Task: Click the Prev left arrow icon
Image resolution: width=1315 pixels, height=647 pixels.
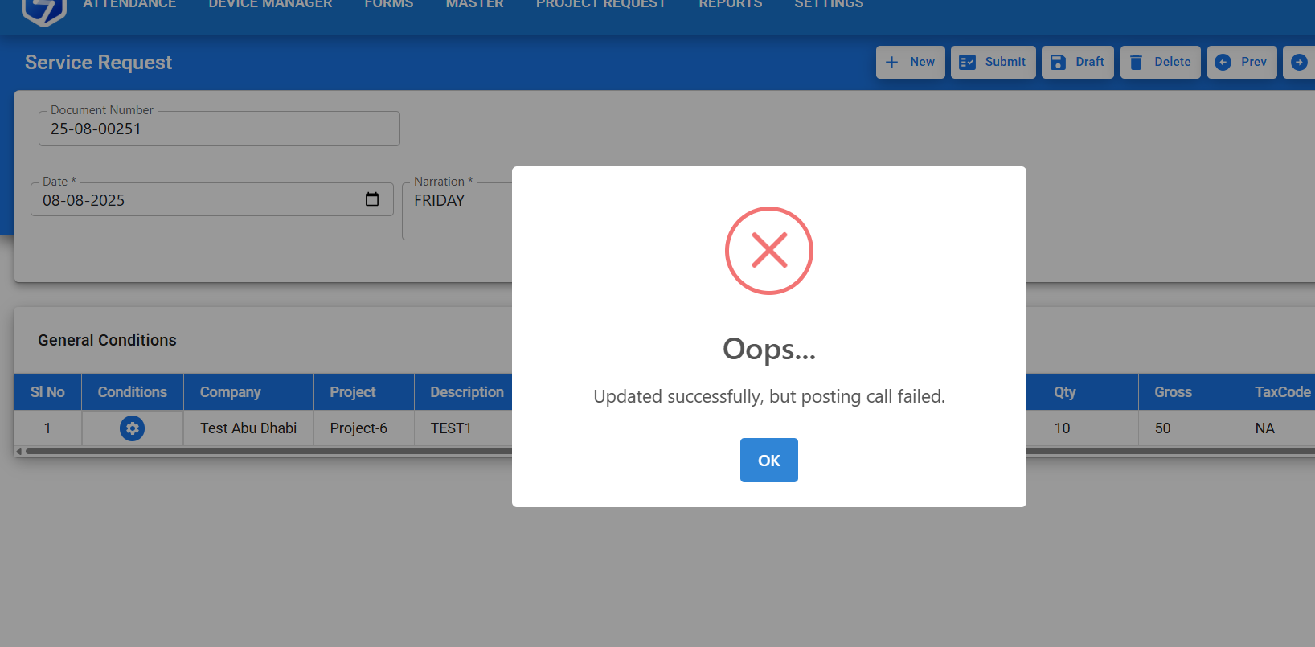Action: (1223, 62)
